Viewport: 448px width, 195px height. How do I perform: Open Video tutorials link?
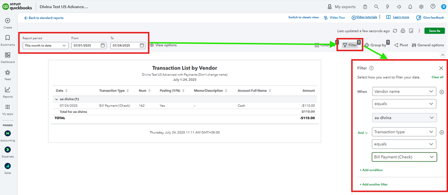(x=364, y=17)
